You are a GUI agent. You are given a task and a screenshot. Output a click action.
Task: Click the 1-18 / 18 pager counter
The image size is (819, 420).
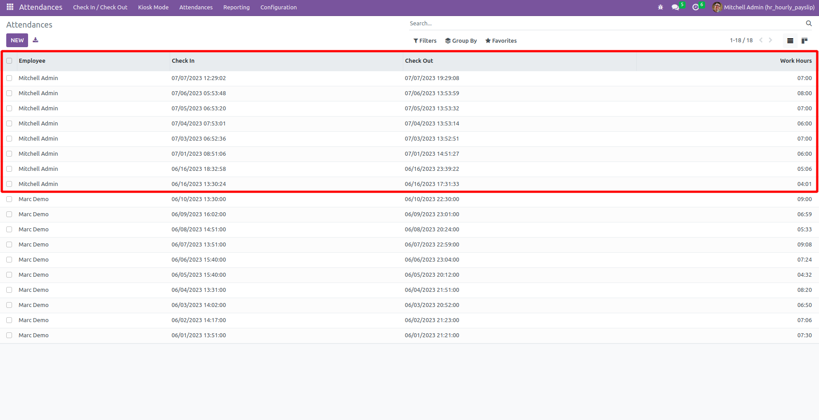741,40
